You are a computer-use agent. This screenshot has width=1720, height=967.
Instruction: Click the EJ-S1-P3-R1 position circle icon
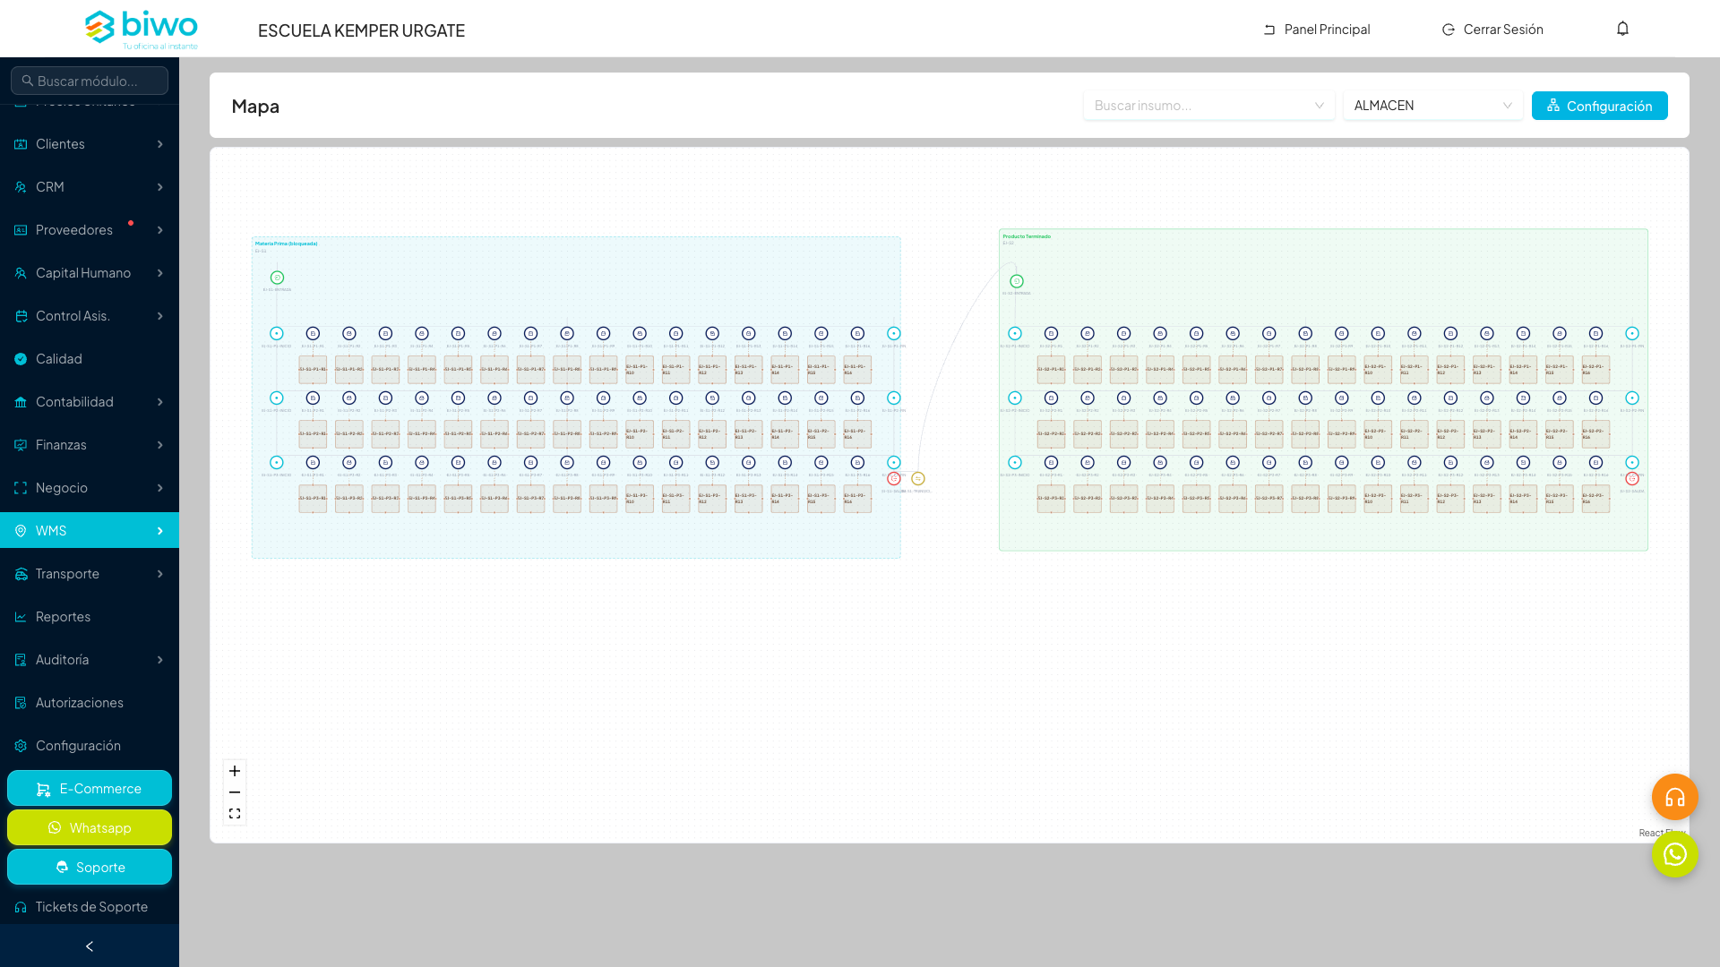point(313,463)
